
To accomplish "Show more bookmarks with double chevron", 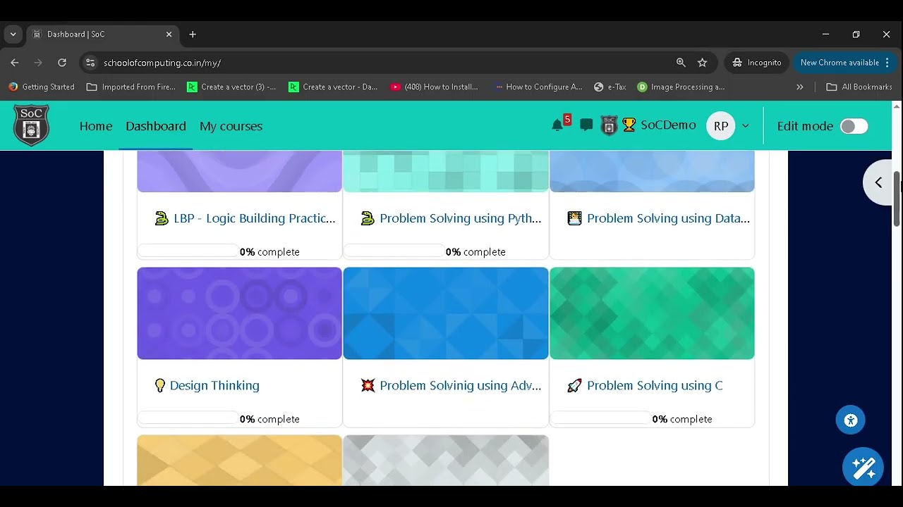I will click(800, 87).
